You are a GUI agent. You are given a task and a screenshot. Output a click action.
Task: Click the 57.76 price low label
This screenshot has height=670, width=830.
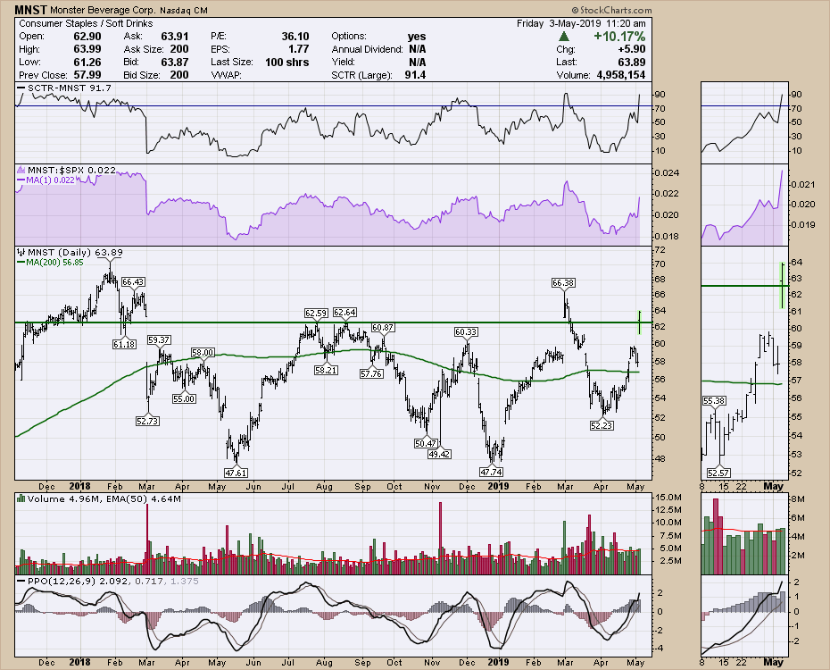(x=371, y=374)
